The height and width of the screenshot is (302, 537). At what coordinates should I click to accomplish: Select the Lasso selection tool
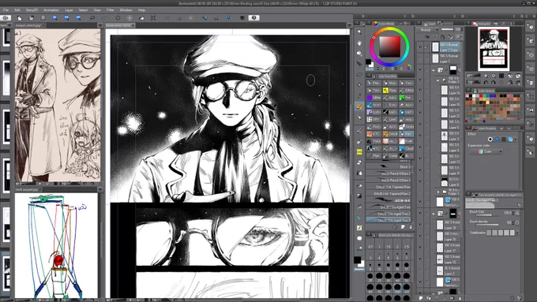pos(359,75)
